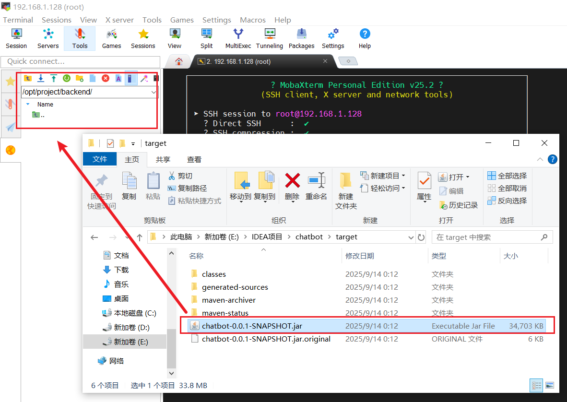Enable MultiExec mode icon
The image size is (567, 402).
(x=238, y=39)
